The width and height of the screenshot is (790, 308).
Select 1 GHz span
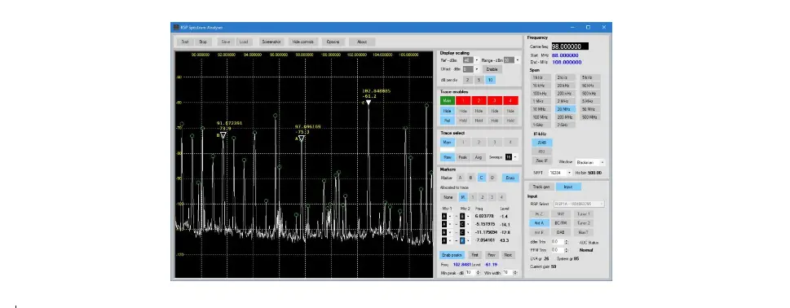coord(541,125)
